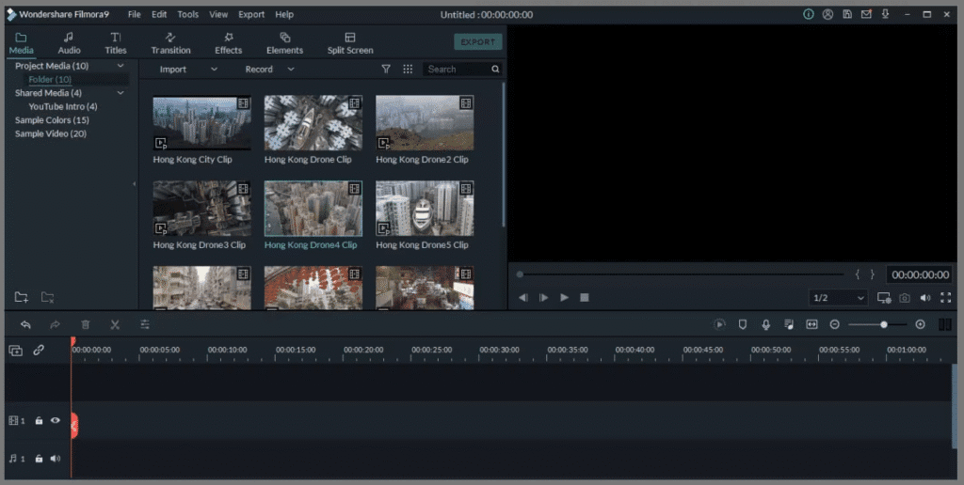Click the preview volume speaker icon
Image resolution: width=964 pixels, height=485 pixels.
tap(925, 298)
